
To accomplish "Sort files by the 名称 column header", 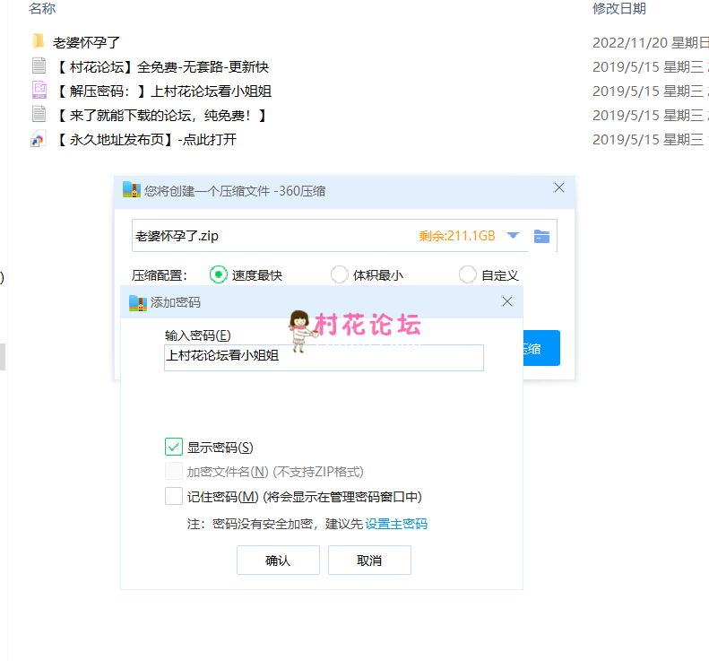I will [x=41, y=9].
